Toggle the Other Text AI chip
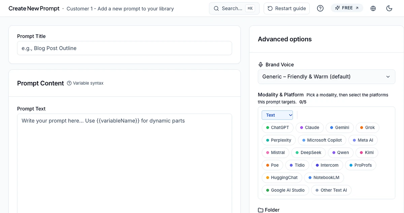Viewport: 404px width, 213px height. tap(331, 190)
